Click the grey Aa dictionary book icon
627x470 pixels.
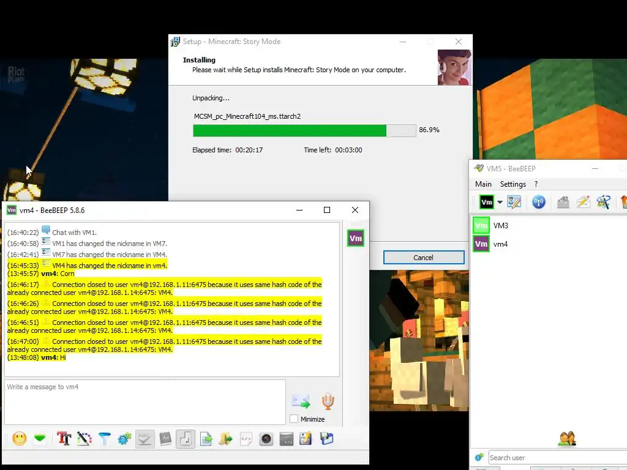165,438
